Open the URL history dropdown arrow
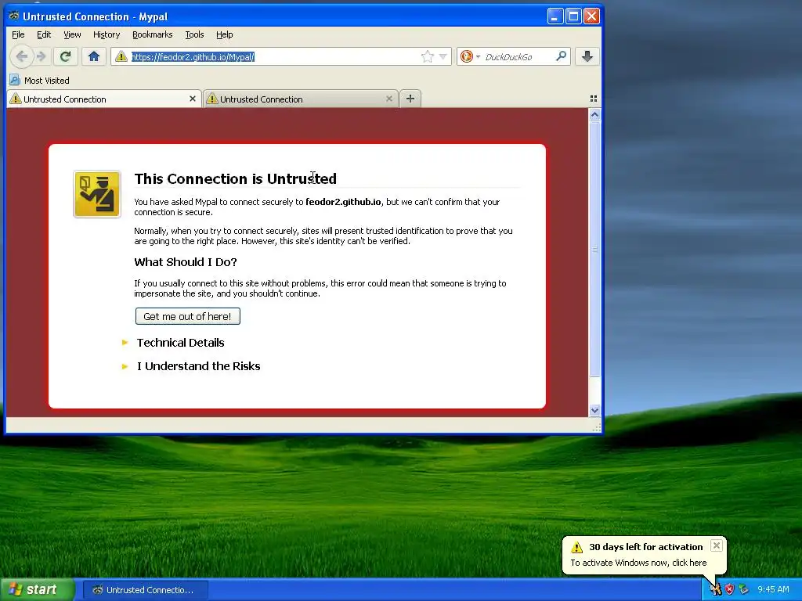802x601 pixels. tap(443, 56)
